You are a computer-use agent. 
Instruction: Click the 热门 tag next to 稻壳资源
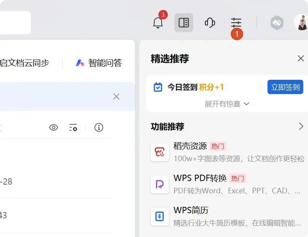point(218,146)
